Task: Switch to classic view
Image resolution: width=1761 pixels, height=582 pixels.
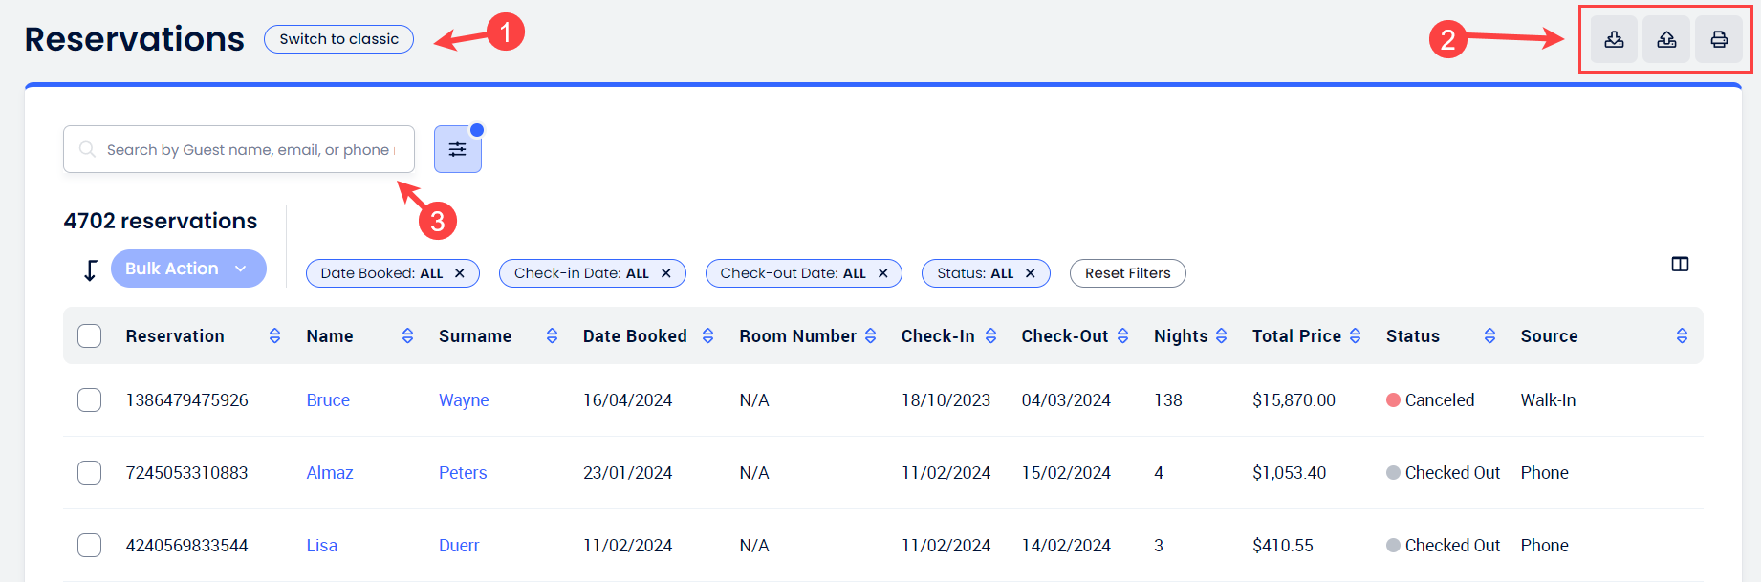Action: [338, 39]
